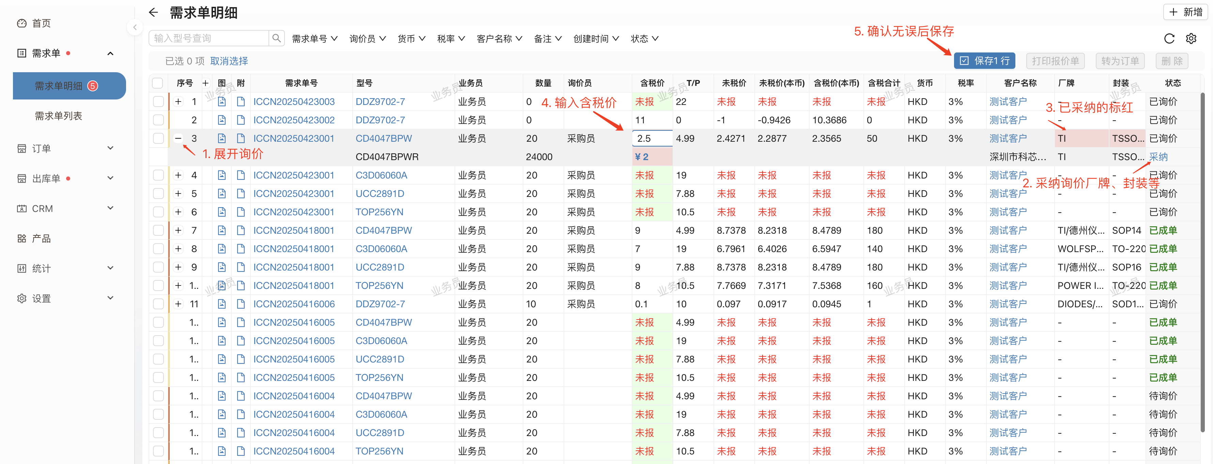Open the 状态 filter dropdown
The image size is (1213, 464).
click(x=644, y=38)
